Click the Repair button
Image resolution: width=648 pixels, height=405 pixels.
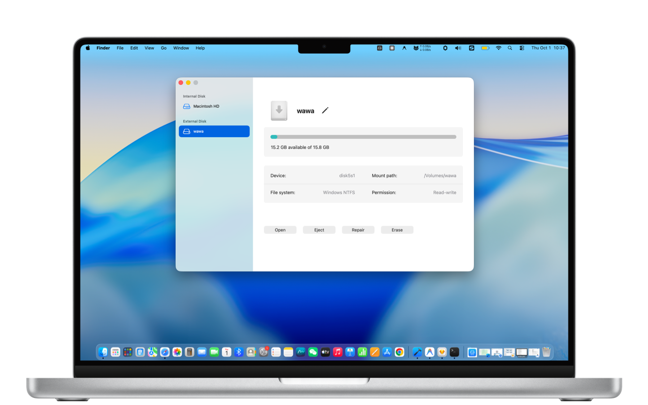point(358,230)
